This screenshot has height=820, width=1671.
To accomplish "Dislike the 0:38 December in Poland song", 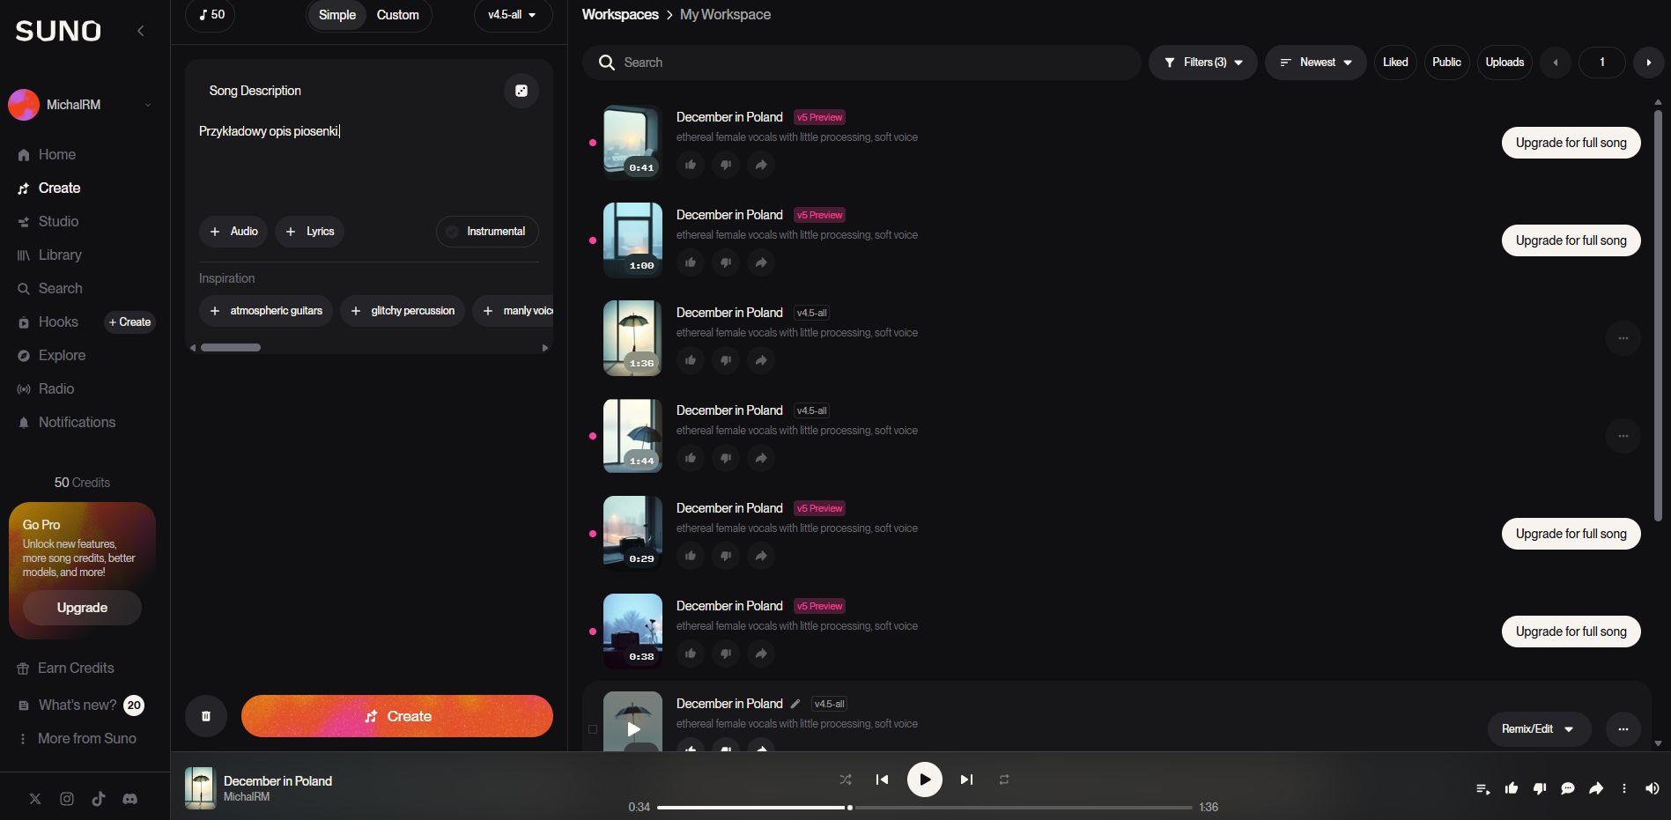I will pyautogui.click(x=726, y=654).
